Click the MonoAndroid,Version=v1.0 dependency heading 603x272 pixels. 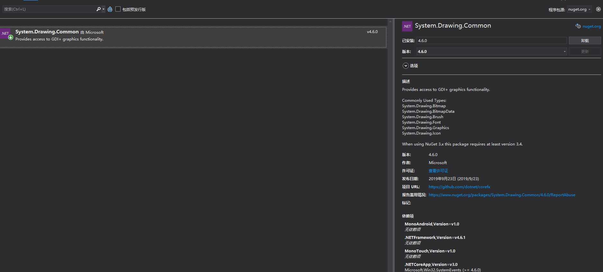tap(432, 224)
